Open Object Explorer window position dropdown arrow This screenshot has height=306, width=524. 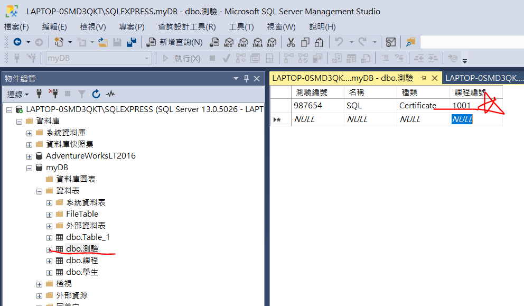pos(236,79)
